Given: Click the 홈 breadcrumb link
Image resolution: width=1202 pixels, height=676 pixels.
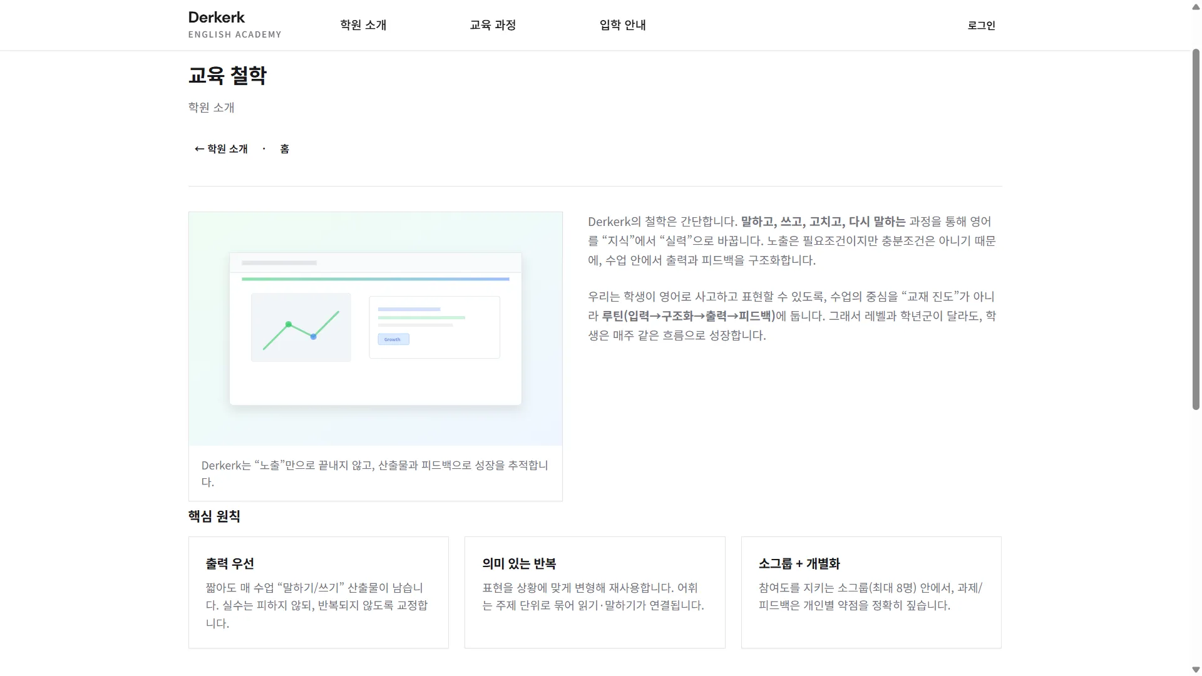Looking at the screenshot, I should [284, 149].
